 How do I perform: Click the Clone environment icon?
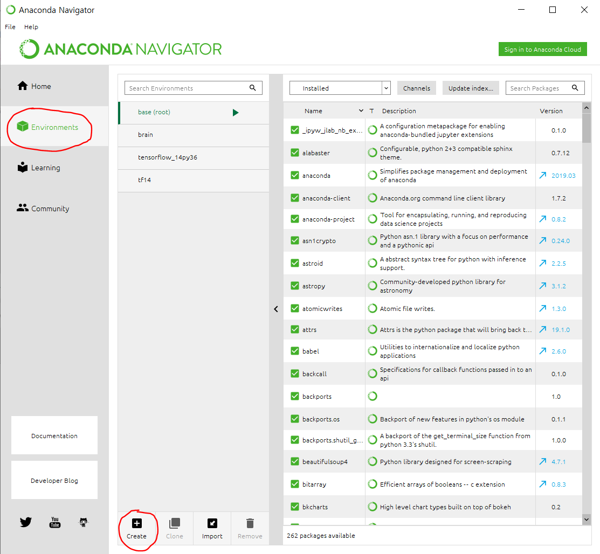(175, 523)
